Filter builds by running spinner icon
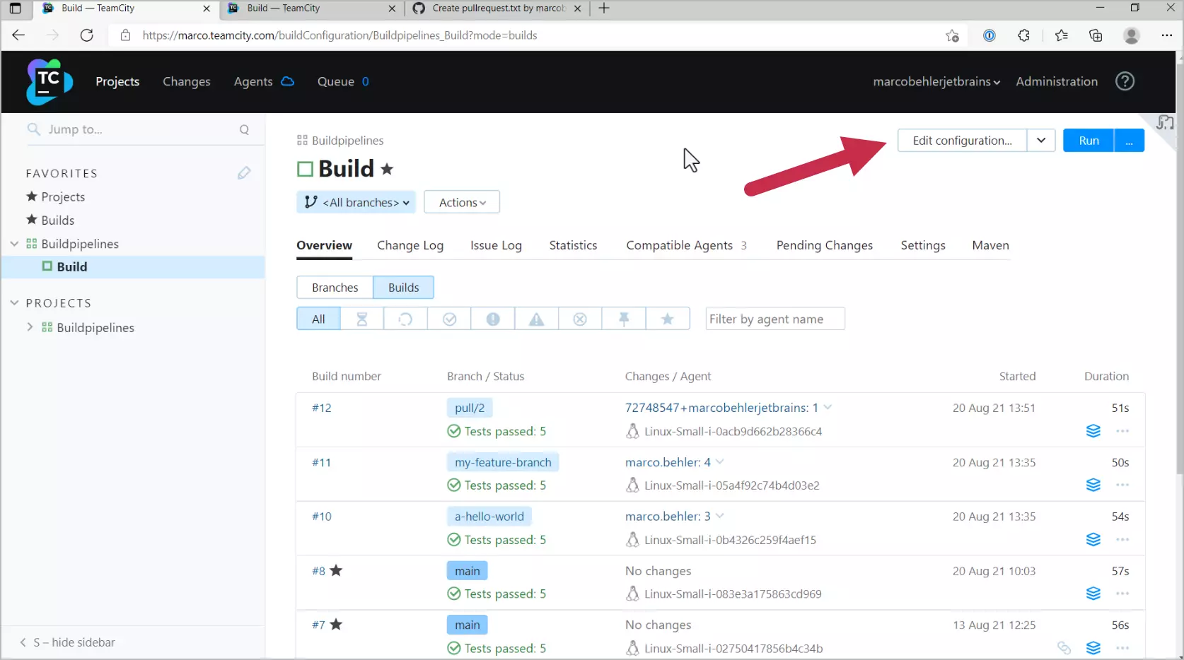 (405, 319)
